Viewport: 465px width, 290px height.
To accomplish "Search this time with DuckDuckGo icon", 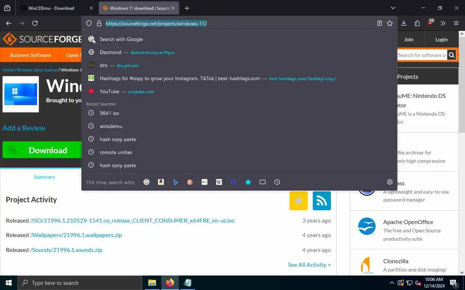I will point(190,182).
